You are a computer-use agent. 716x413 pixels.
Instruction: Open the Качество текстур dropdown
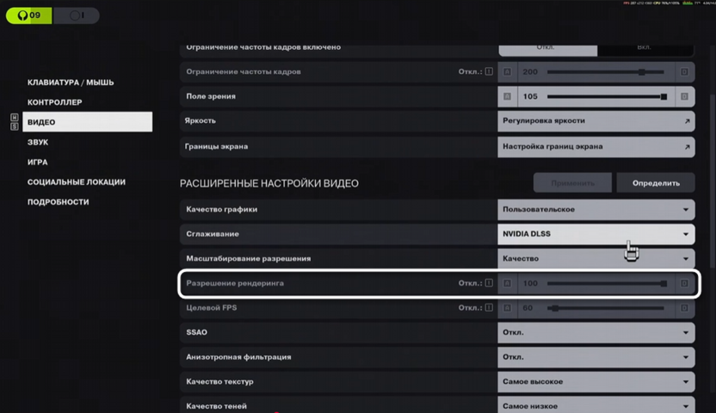[x=596, y=381]
